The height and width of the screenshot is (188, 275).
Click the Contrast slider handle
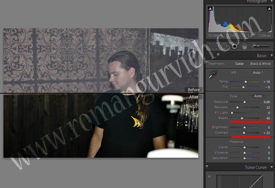(244, 133)
